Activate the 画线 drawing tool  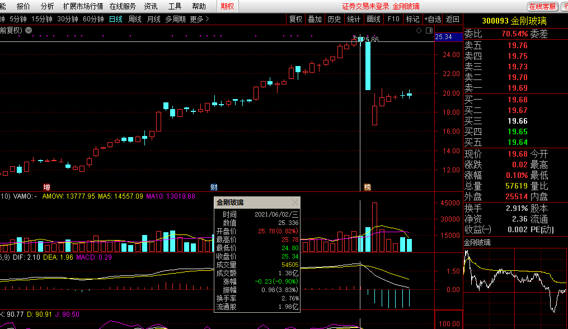[373, 19]
